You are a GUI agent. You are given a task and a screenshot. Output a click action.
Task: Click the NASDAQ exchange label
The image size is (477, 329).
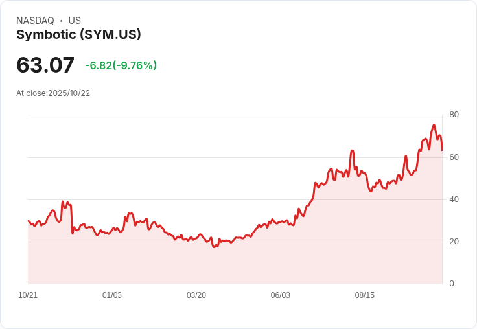(x=35, y=21)
